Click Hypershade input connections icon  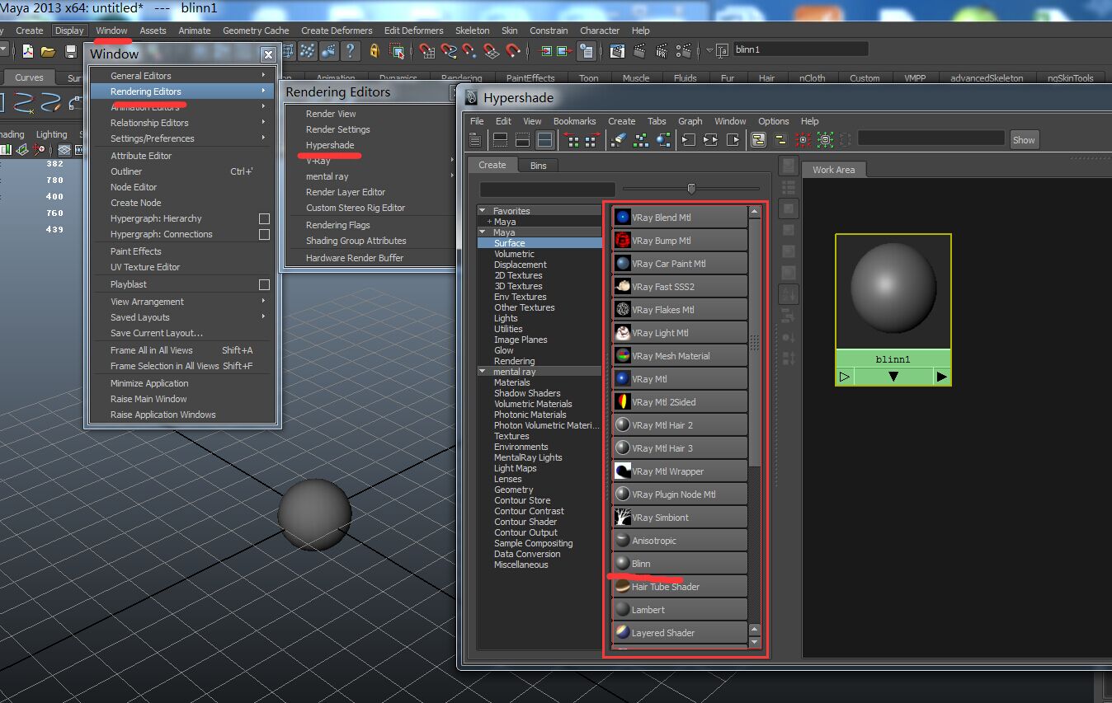[688, 140]
